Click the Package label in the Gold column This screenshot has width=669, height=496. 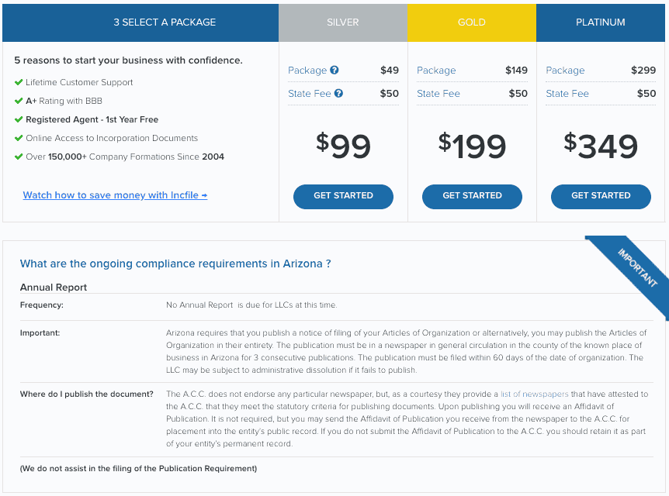435,71
